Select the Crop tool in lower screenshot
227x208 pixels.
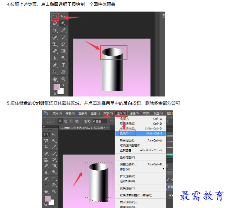pos(46,147)
